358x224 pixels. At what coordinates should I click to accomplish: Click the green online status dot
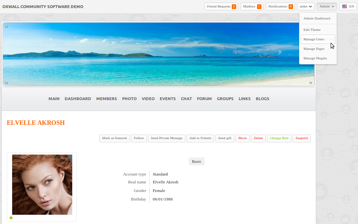coord(11,218)
